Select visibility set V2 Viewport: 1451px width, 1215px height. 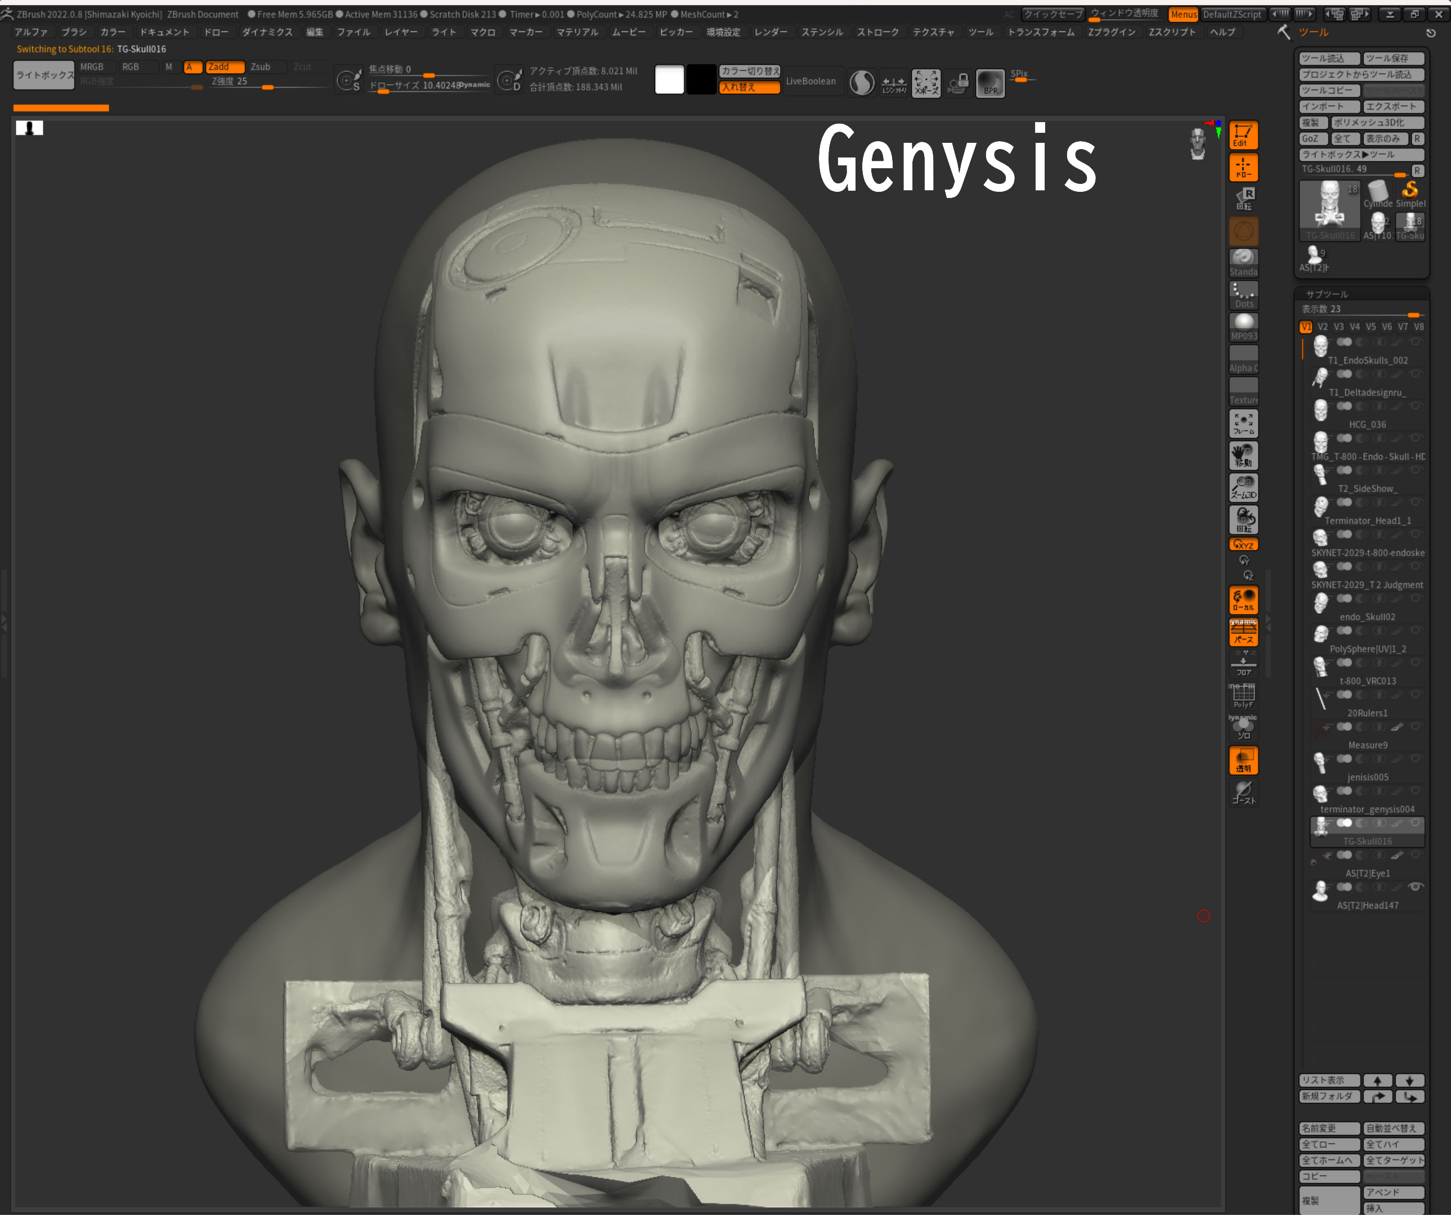click(1323, 326)
